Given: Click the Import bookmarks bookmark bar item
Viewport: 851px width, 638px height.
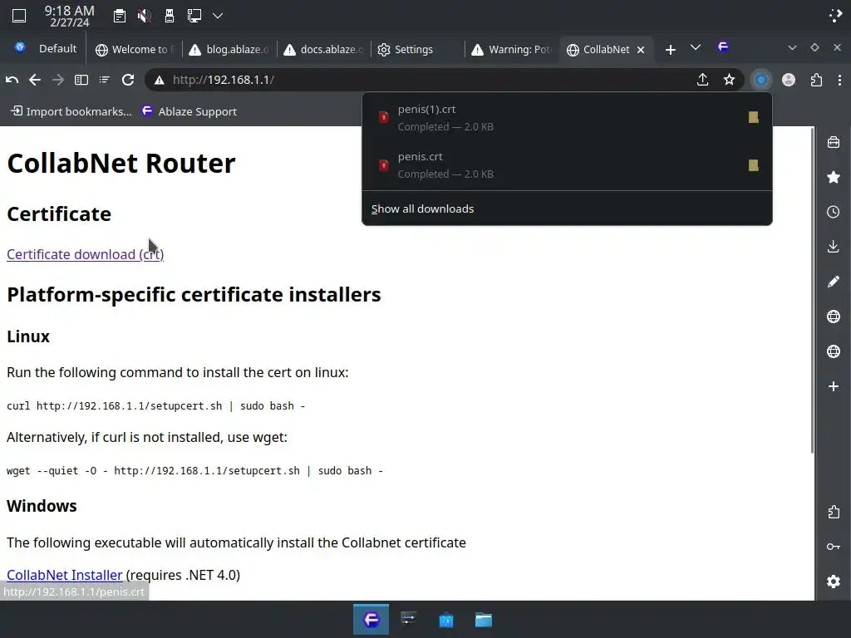Looking at the screenshot, I should [x=71, y=111].
